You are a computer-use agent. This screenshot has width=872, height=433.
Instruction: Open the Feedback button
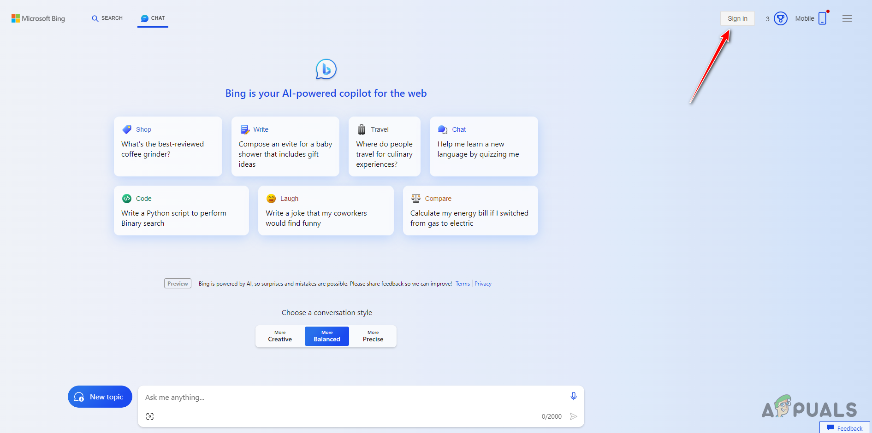[845, 428]
